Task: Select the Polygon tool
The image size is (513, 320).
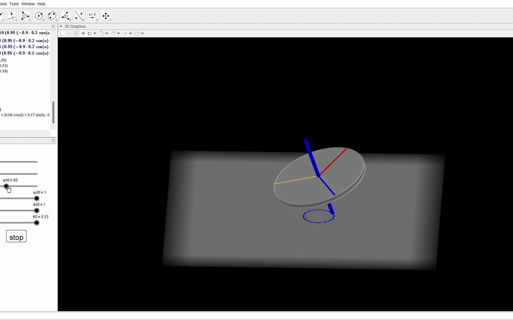Action: click(x=25, y=16)
